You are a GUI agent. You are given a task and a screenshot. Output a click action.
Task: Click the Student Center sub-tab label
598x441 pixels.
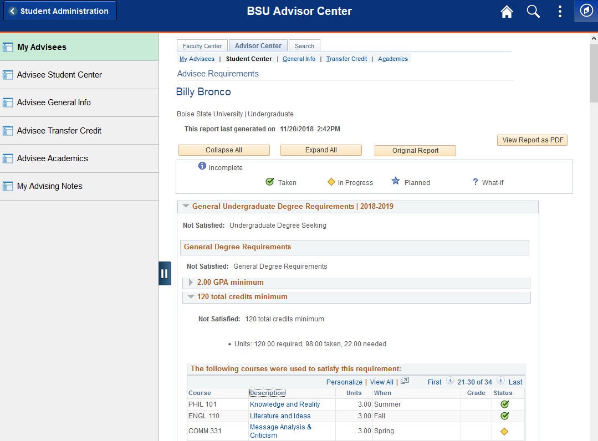click(249, 59)
